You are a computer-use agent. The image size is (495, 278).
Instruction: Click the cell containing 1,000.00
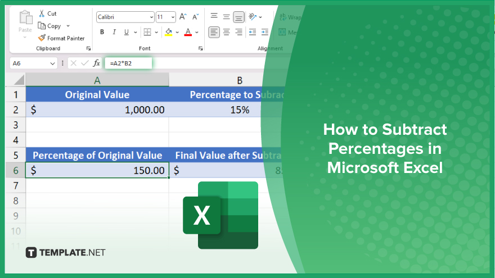click(97, 110)
